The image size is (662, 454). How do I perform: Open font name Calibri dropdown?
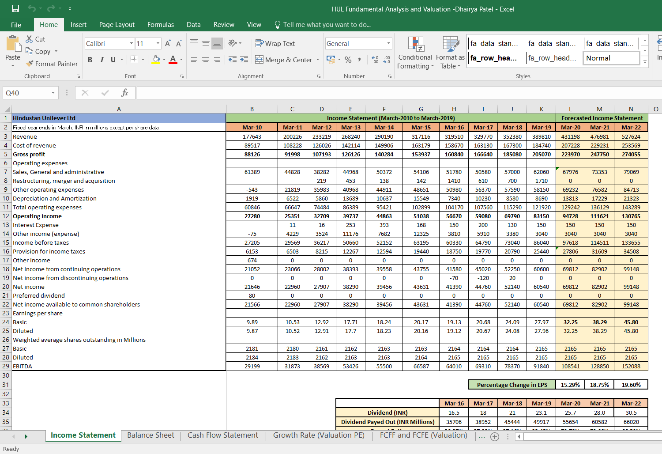click(132, 43)
